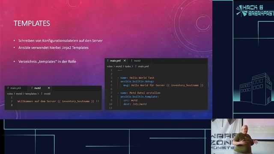Select the active motd tab in the templates editor

pyautogui.click(x=37, y=88)
